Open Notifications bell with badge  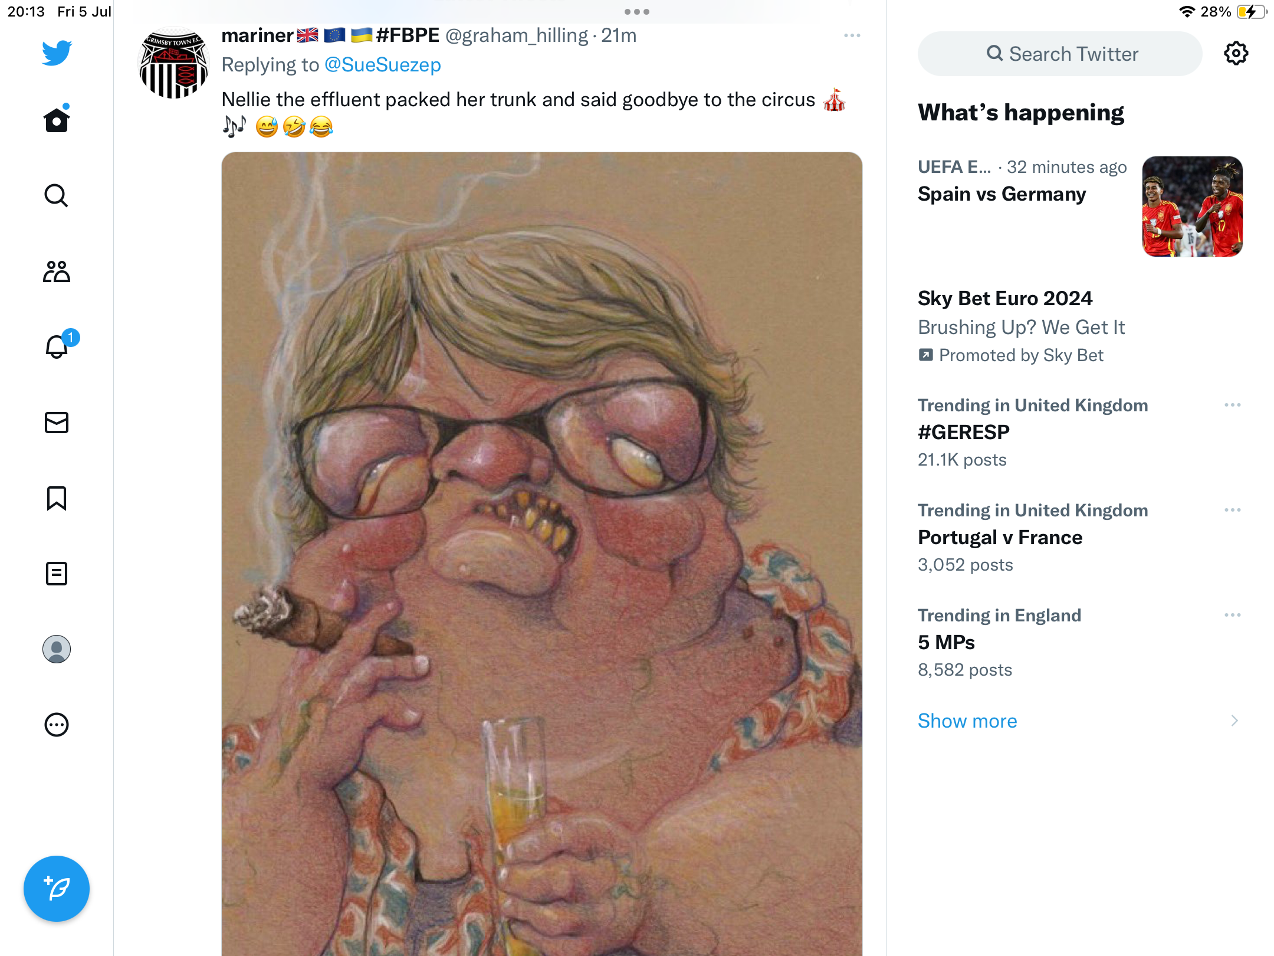pyautogui.click(x=57, y=346)
